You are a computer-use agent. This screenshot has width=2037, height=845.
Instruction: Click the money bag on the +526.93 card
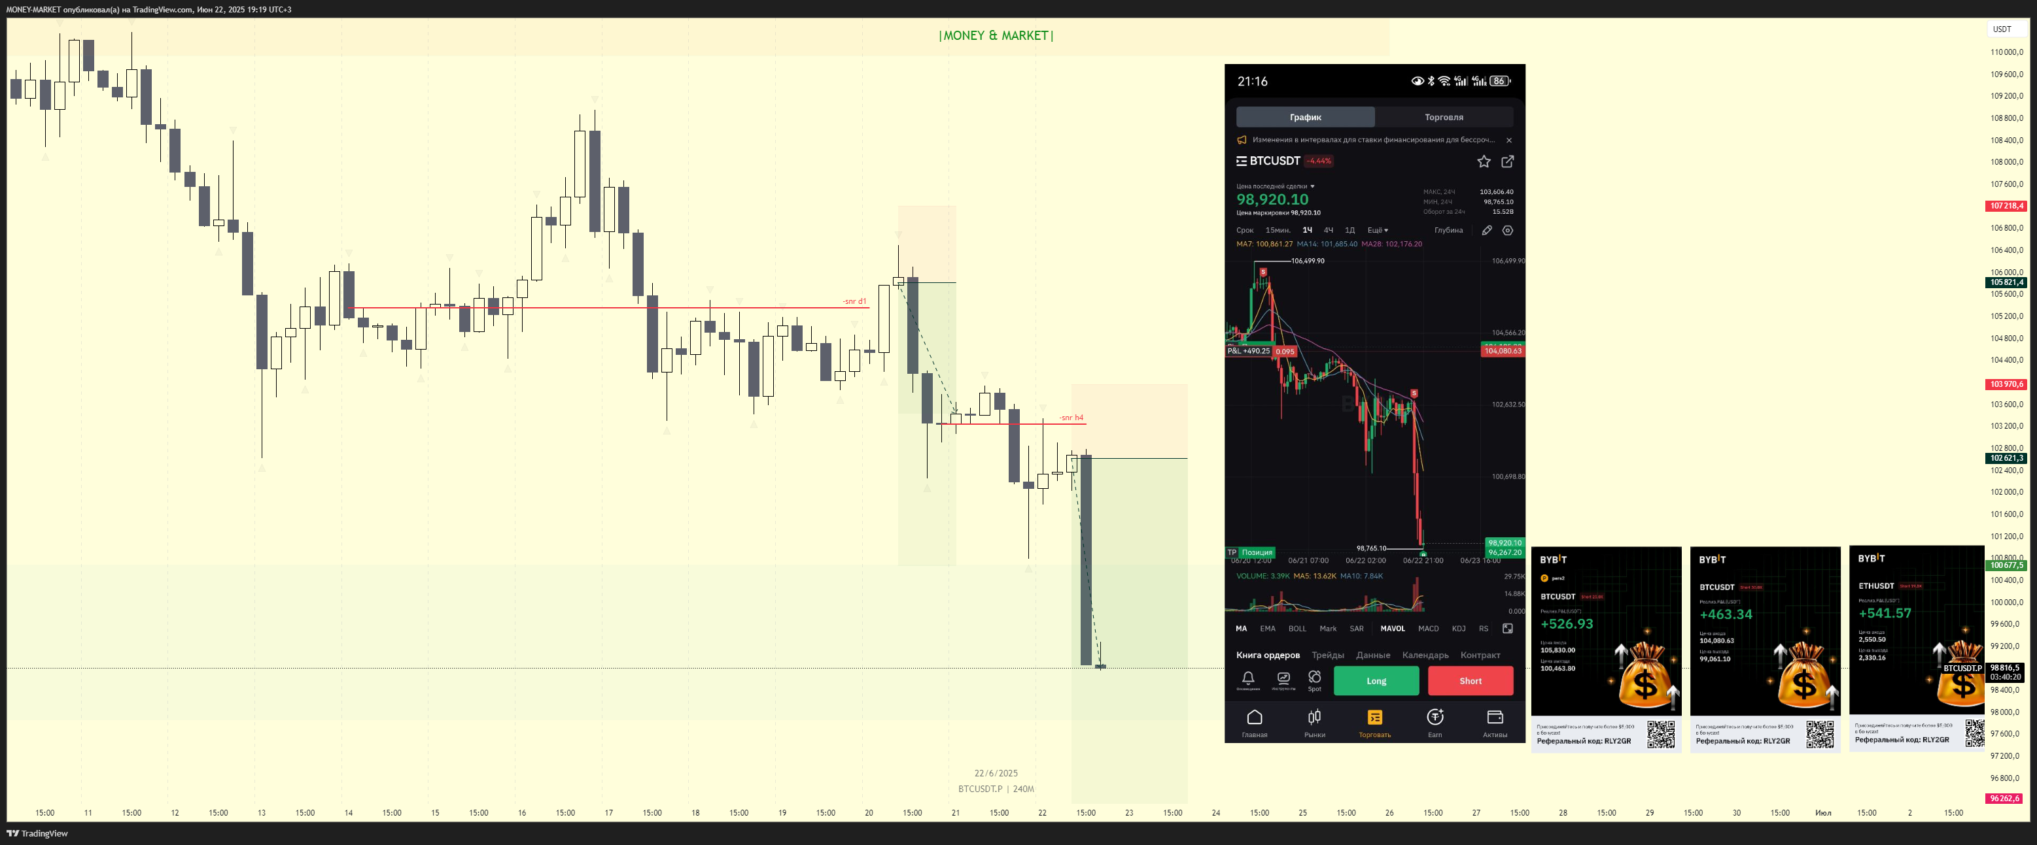click(1645, 676)
